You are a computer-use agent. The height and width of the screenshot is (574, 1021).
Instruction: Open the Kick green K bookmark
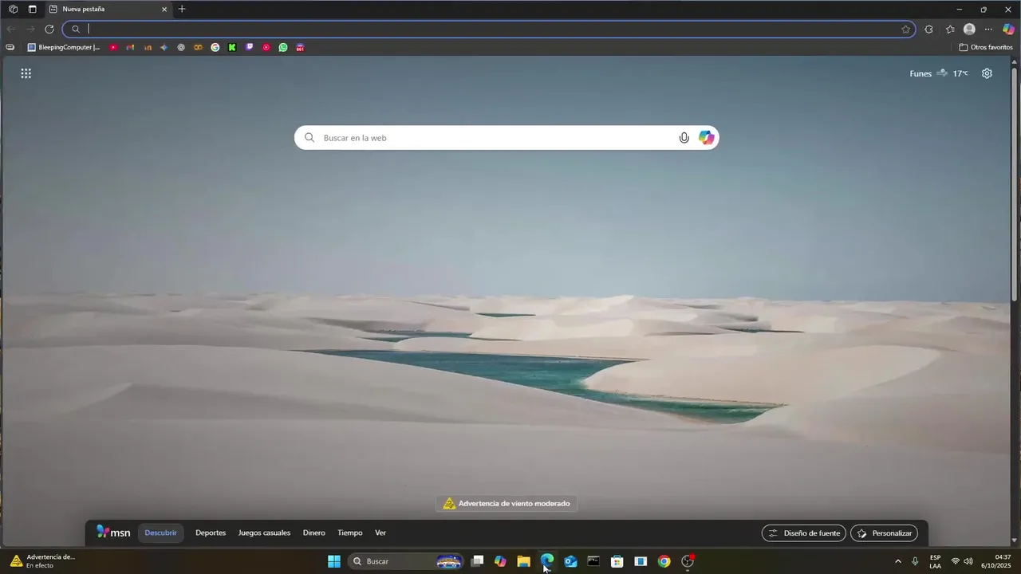(232, 47)
